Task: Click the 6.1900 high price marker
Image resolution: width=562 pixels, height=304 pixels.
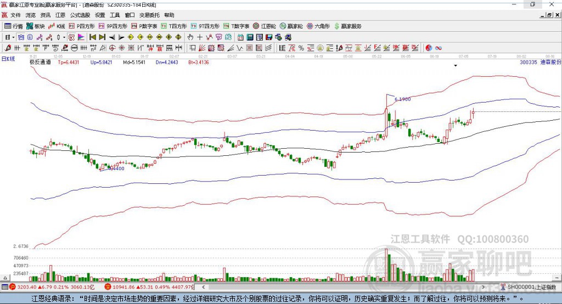Action: 402,99
